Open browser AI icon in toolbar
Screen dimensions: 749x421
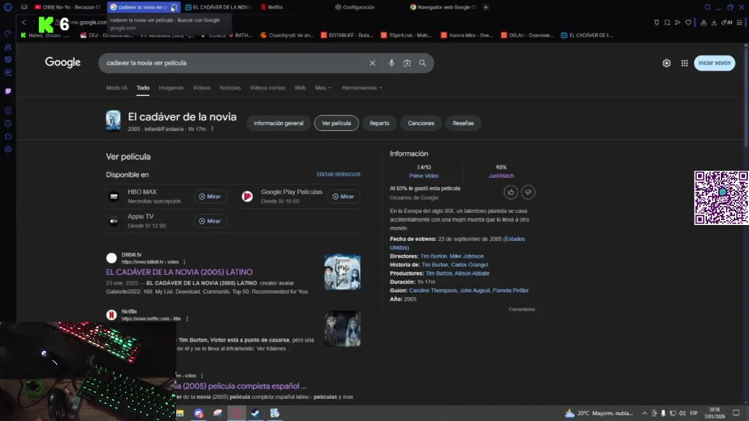click(x=727, y=22)
